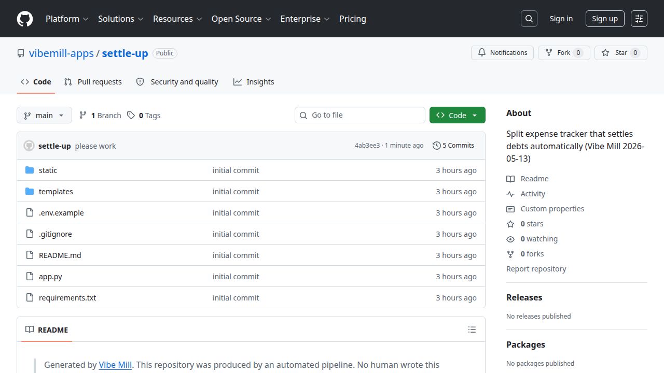Click the settle-up committer avatar

29,146
